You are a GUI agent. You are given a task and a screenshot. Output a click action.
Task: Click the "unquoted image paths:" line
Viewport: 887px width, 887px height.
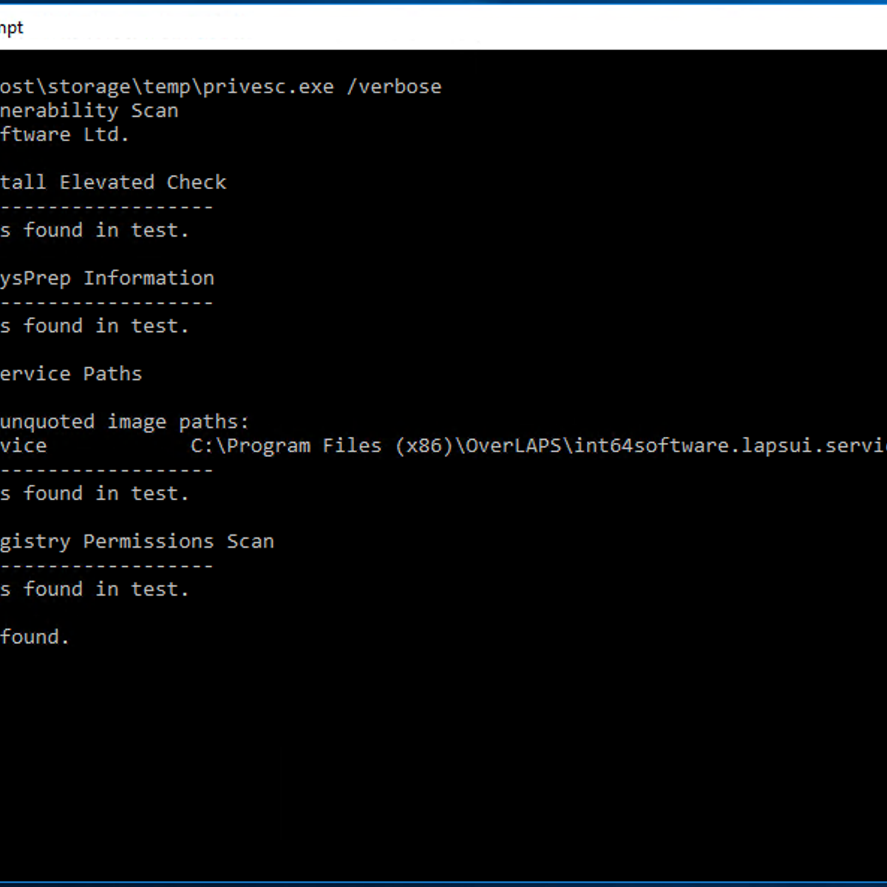coord(124,422)
